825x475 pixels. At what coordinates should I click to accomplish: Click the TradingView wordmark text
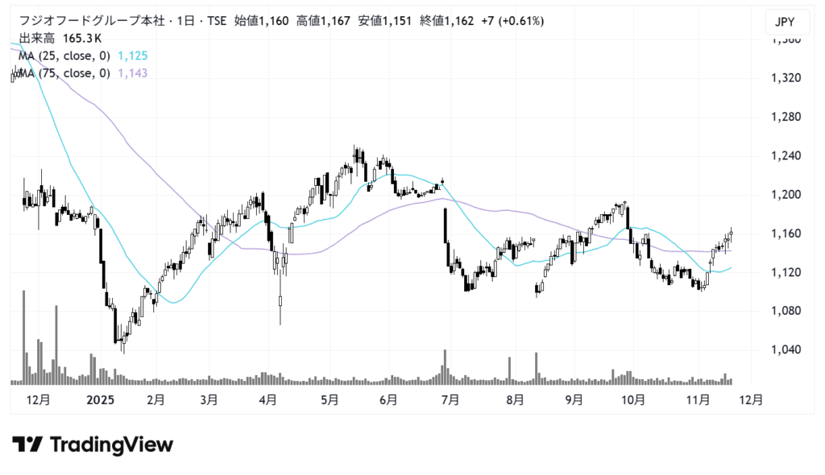click(x=111, y=444)
